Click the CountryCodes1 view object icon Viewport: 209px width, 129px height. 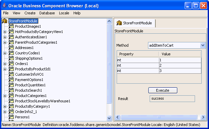[11, 53]
